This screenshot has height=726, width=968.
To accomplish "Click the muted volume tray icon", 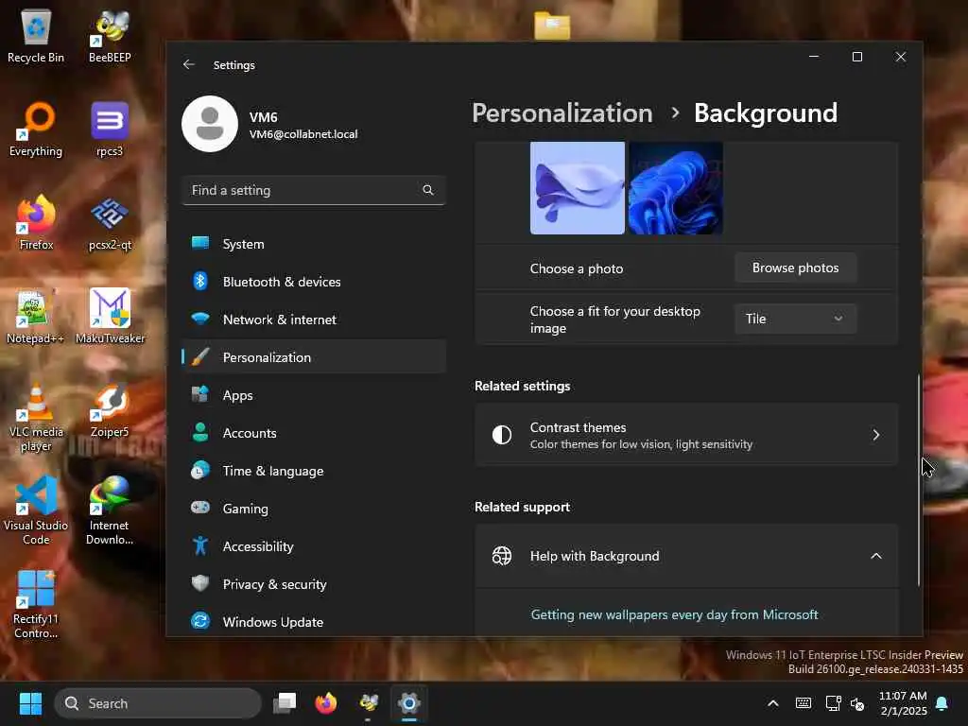I will click(857, 703).
